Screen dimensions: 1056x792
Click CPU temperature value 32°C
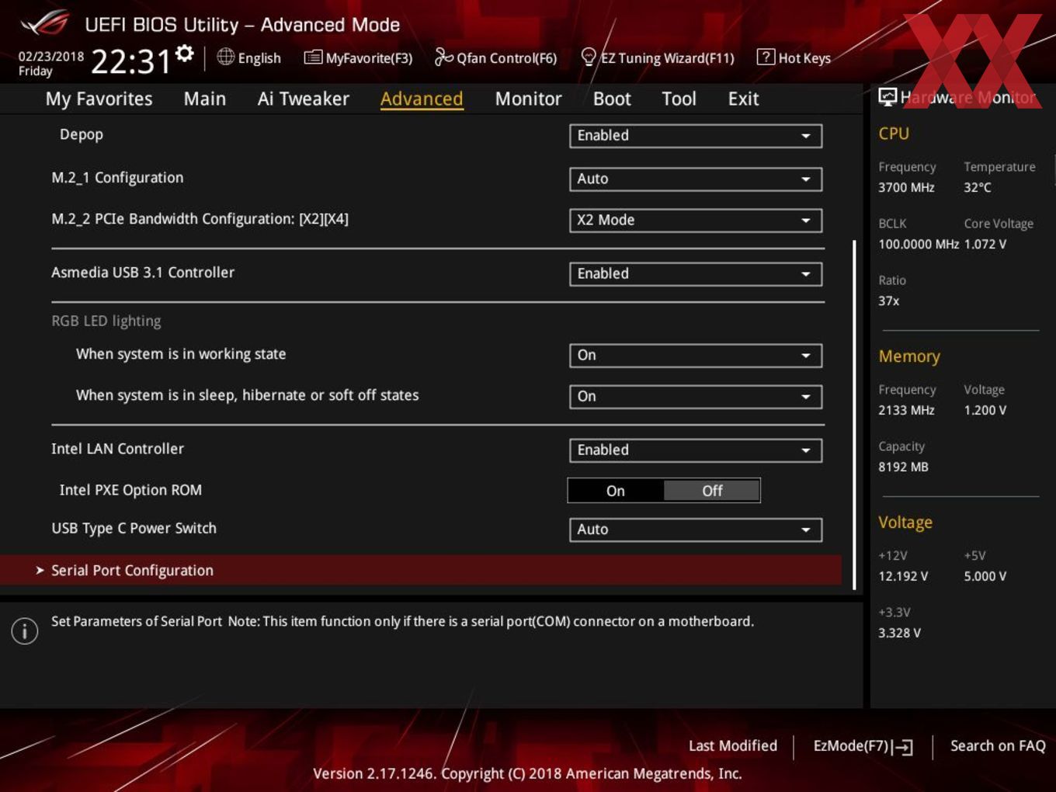978,187
